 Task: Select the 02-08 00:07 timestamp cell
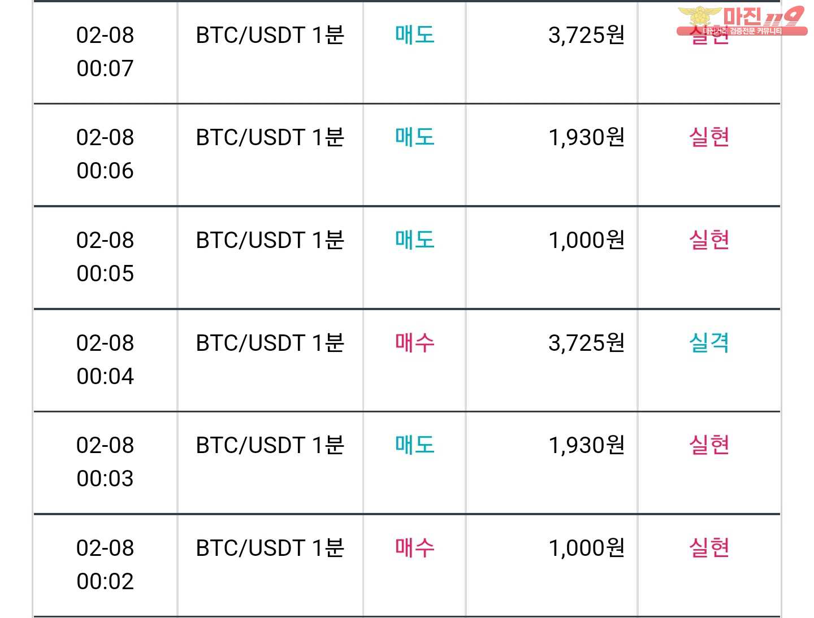click(x=105, y=51)
